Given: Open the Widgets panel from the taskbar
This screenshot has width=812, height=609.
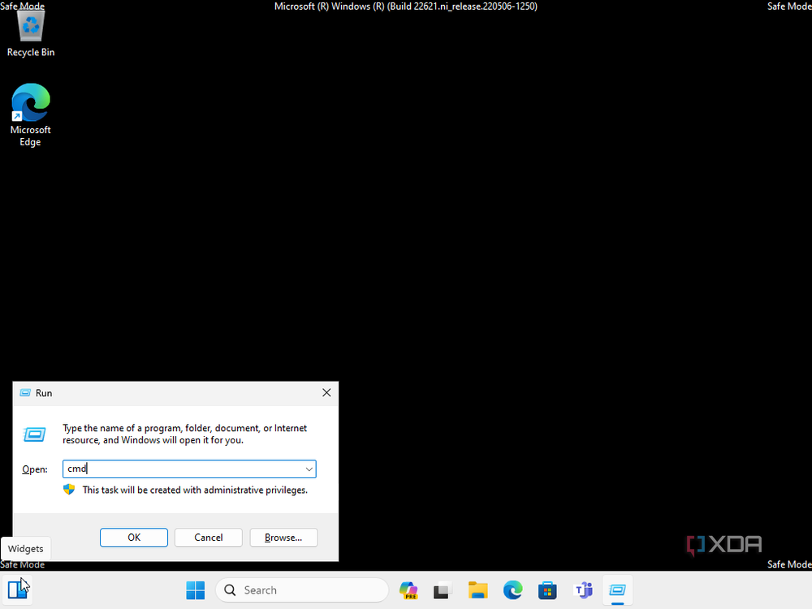Looking at the screenshot, I should [x=17, y=589].
